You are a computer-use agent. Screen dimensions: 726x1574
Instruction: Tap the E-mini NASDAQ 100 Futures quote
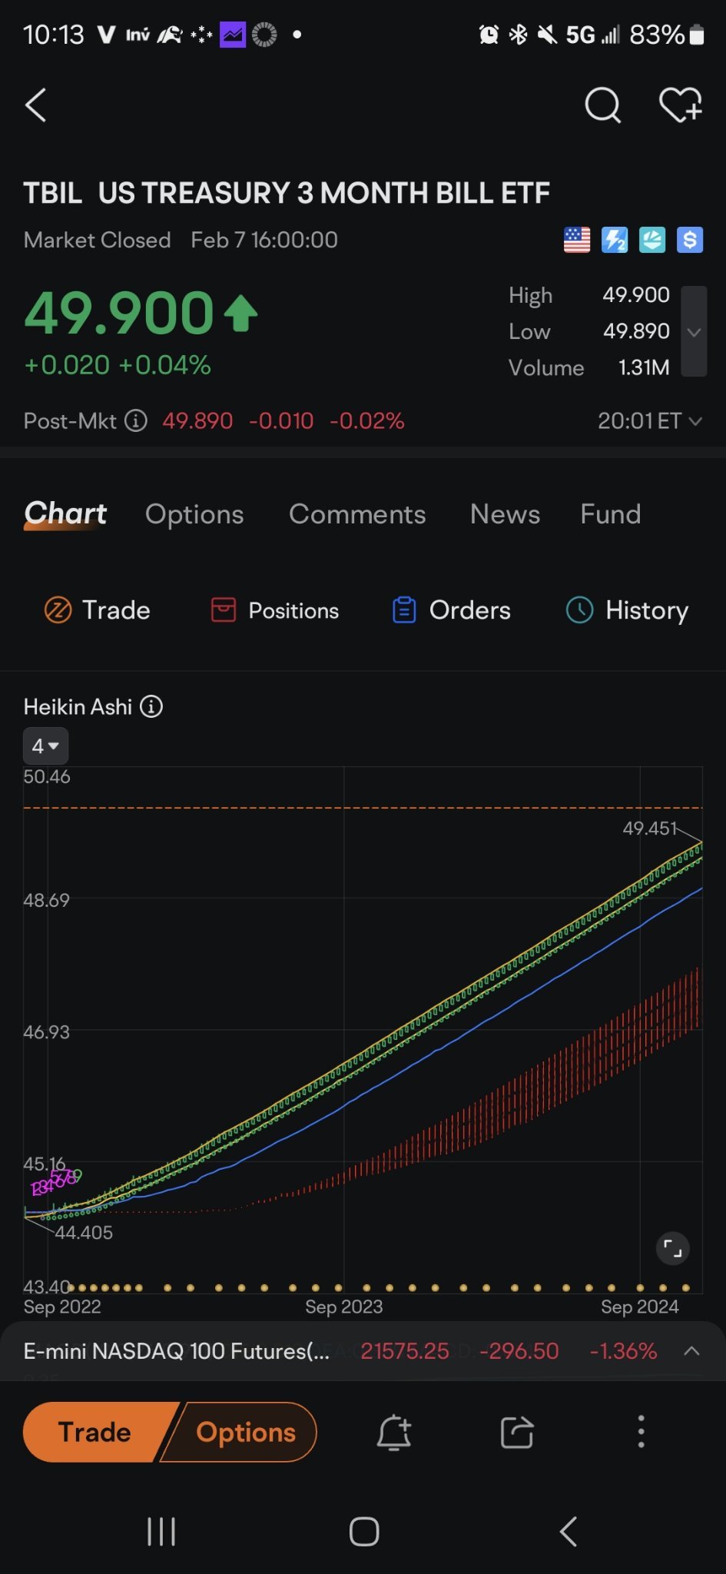[340, 1350]
